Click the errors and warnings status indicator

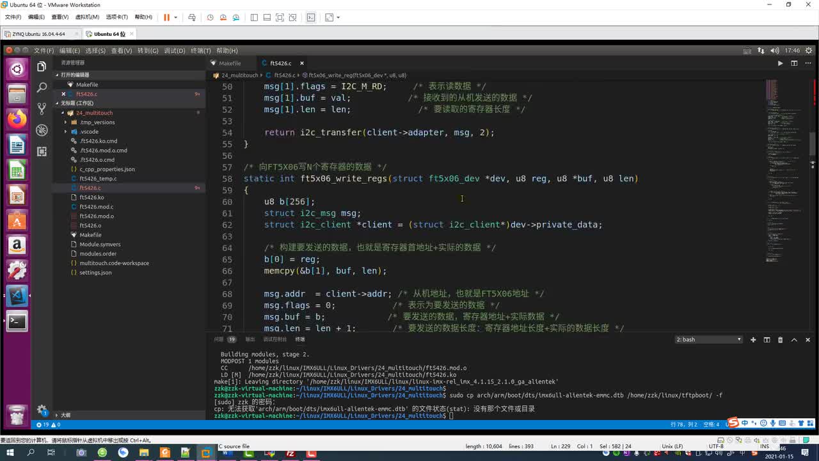click(49, 425)
